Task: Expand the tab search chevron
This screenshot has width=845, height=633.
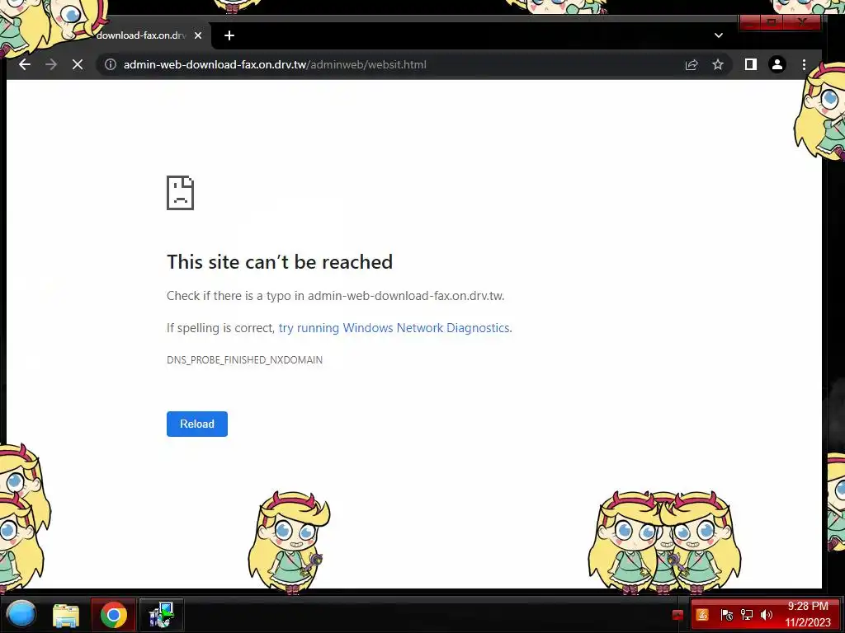Action: coord(719,35)
